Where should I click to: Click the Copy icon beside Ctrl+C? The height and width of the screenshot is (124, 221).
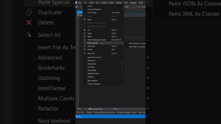(x=85, y=33)
